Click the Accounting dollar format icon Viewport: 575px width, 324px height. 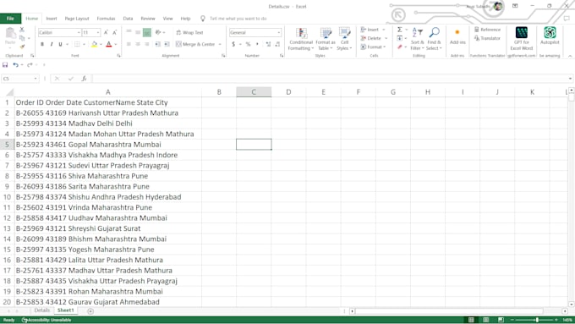point(233,44)
